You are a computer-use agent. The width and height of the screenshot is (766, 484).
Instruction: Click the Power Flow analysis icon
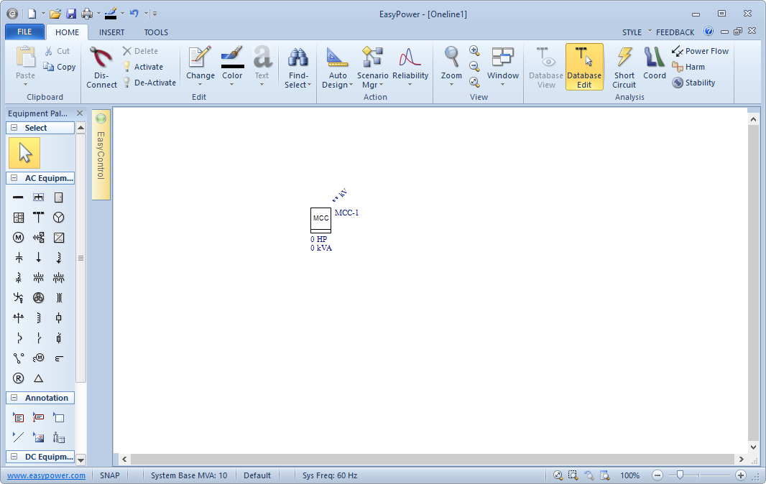pos(700,51)
